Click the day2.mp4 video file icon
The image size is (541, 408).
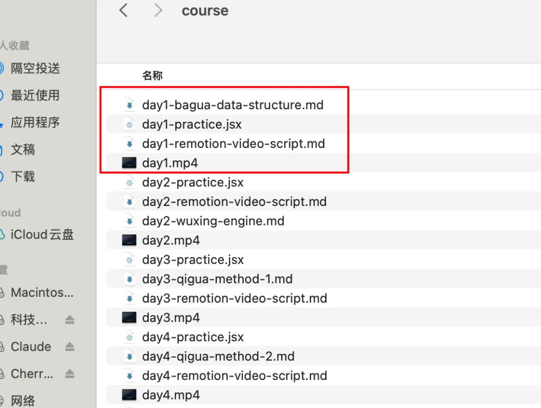click(x=129, y=241)
